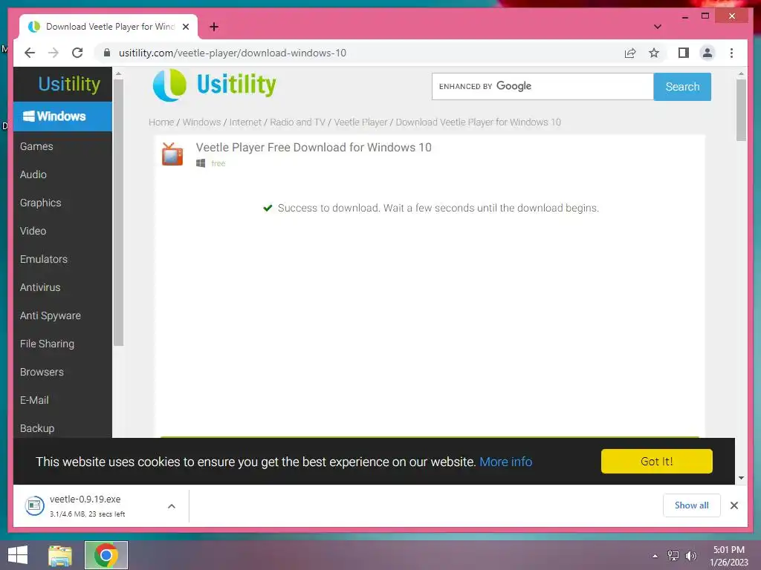The height and width of the screenshot is (570, 761).
Task: Open the browser side panel
Action: (684, 53)
